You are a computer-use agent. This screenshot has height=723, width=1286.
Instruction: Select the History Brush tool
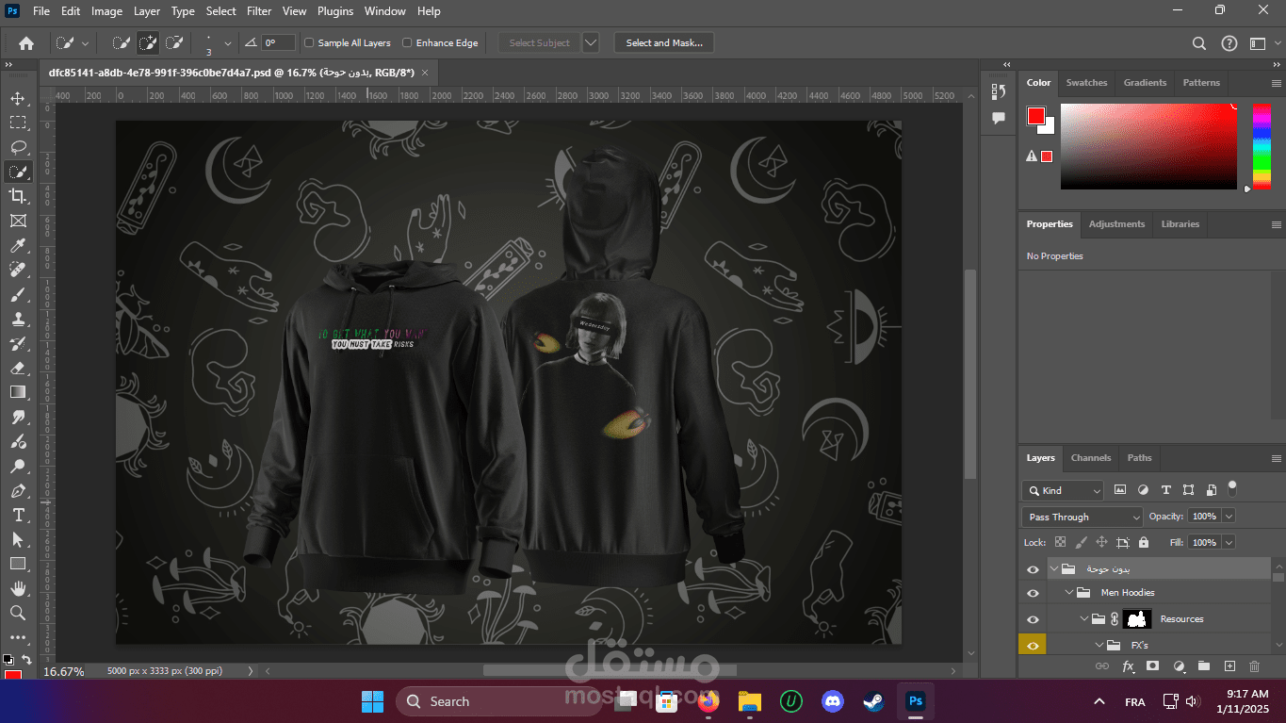18,343
